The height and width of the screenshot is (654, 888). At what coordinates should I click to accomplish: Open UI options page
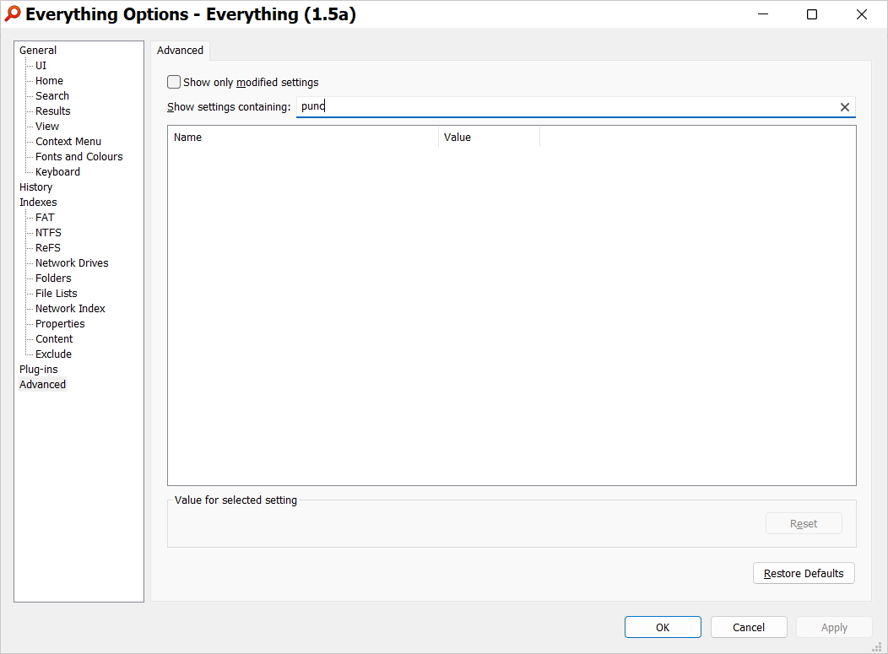coord(41,66)
